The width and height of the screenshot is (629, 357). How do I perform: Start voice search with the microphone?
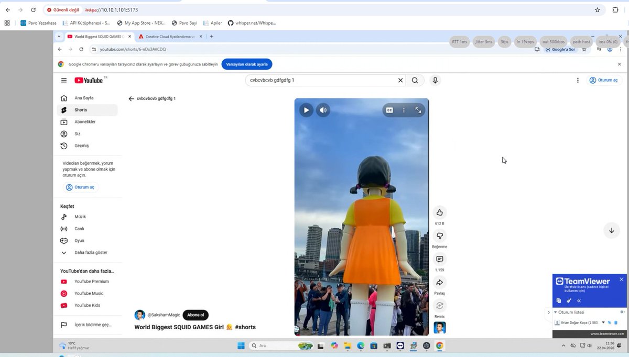(435, 80)
